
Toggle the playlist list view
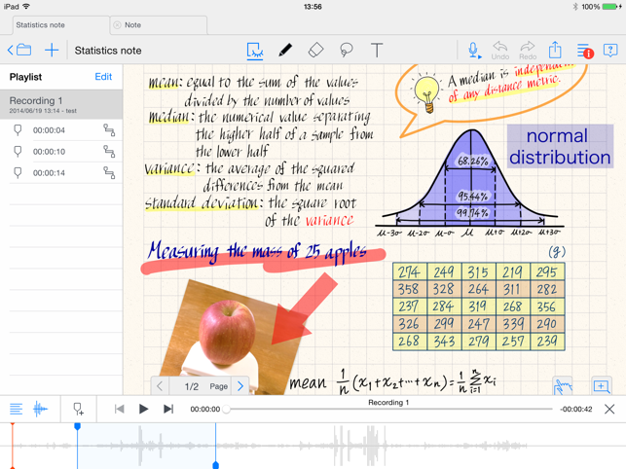click(16, 410)
